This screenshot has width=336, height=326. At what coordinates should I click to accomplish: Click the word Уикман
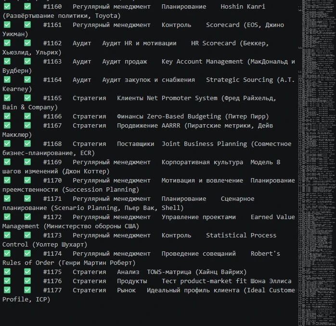pyautogui.click(x=13, y=34)
